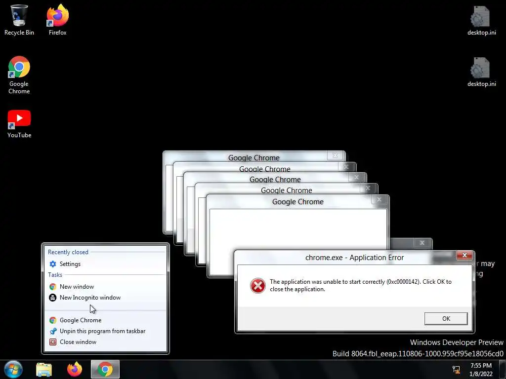Select the Google Chrome desktop shortcut
This screenshot has width=506, height=379.
click(19, 75)
